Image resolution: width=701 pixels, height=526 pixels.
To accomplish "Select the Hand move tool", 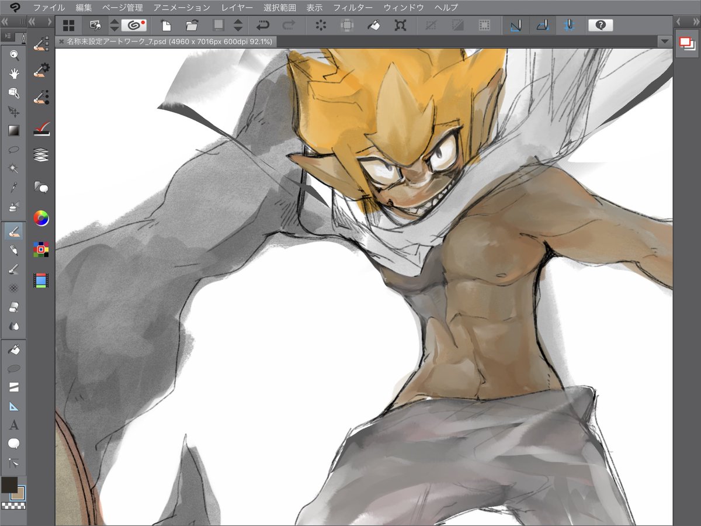I will (x=13, y=74).
